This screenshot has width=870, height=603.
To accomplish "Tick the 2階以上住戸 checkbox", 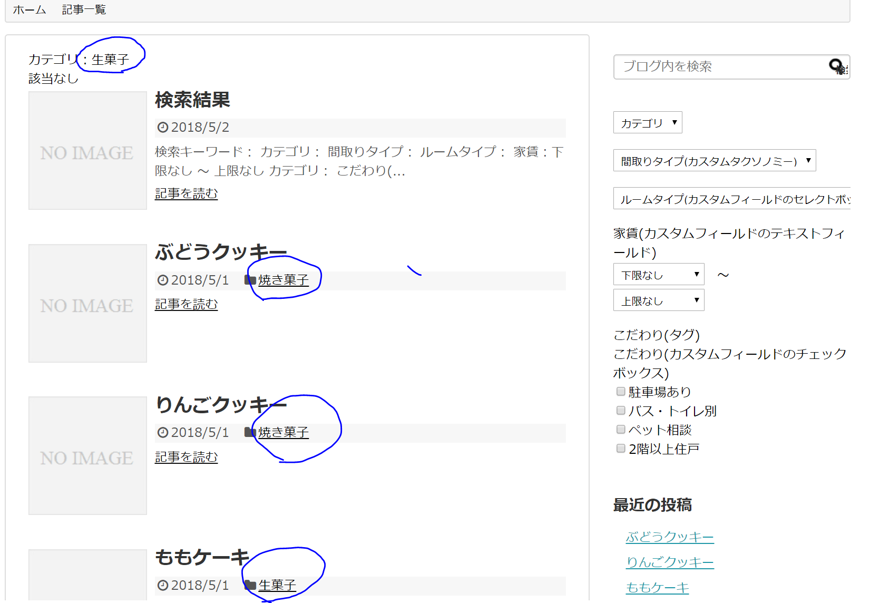I will (x=621, y=448).
